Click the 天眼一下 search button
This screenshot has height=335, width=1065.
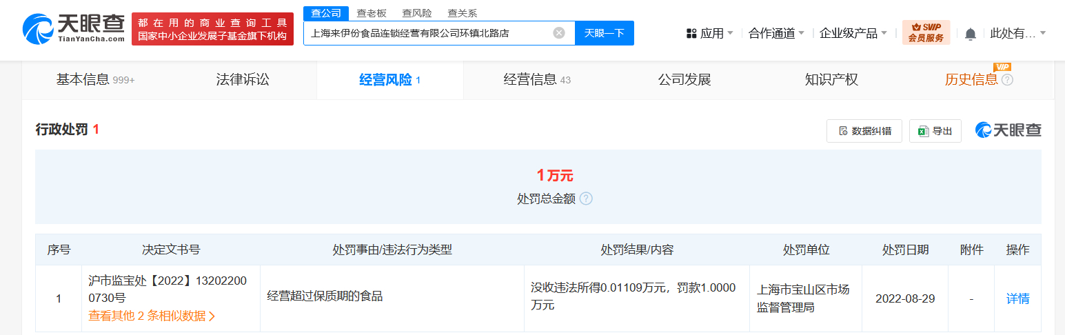605,33
